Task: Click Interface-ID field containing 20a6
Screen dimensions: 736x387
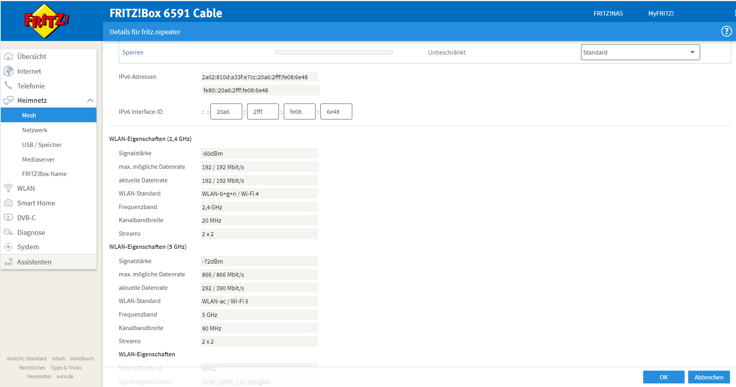Action: click(x=226, y=111)
